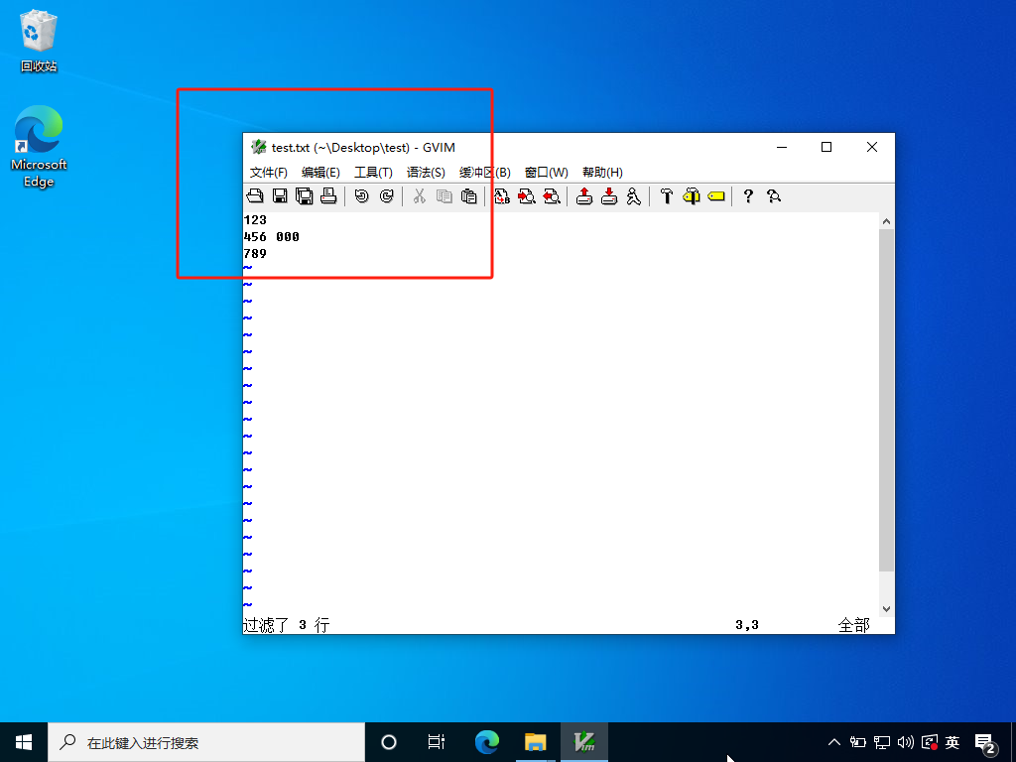Click the Open file toolbar icon
Viewport: 1016px width, 762px height.
tap(255, 196)
